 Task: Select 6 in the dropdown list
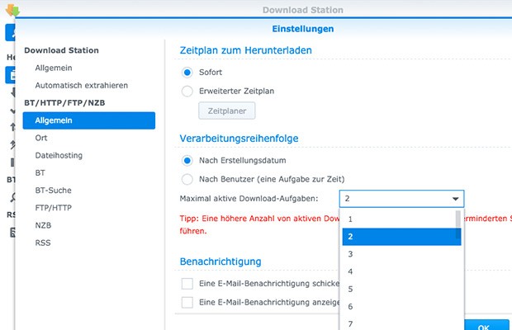pyautogui.click(x=401, y=307)
